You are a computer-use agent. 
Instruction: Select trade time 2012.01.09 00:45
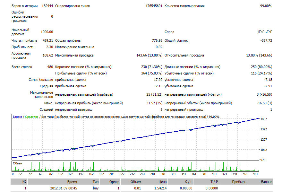64,188
